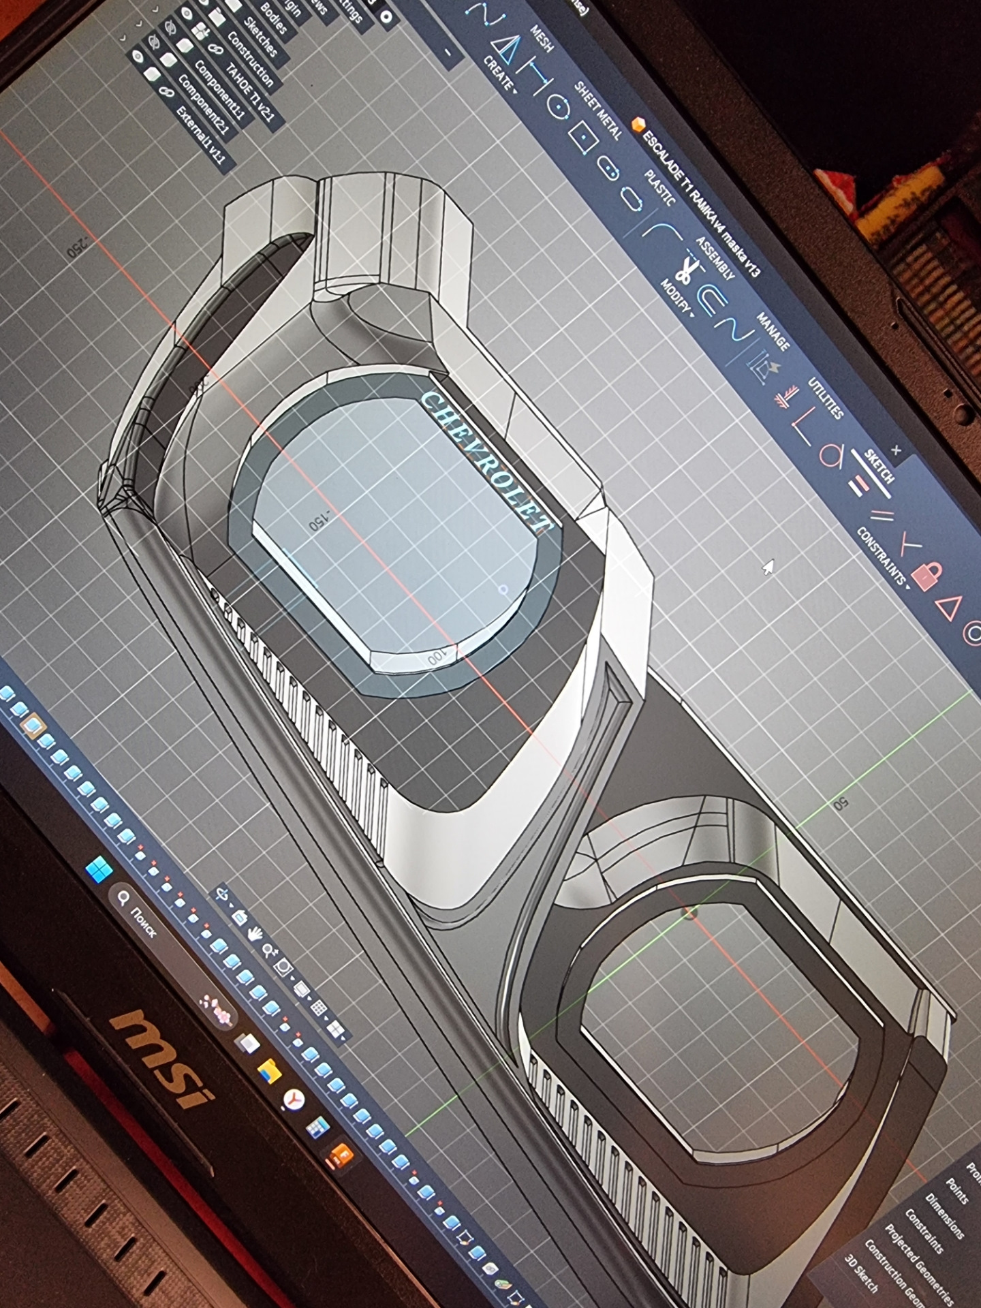
Task: Open the CREATE dropdown menu
Action: coord(499,76)
